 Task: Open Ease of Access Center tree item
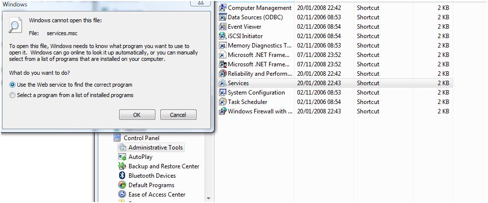pos(157,194)
